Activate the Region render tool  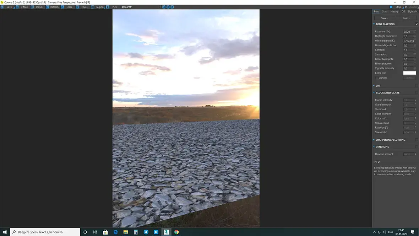click(97, 7)
